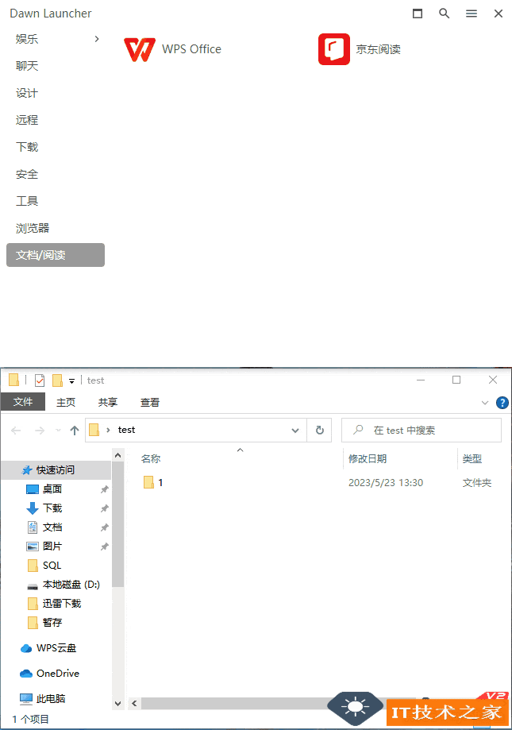Open Dawn Launcher hamburger menu
Viewport: 512px width, 730px height.
point(471,14)
